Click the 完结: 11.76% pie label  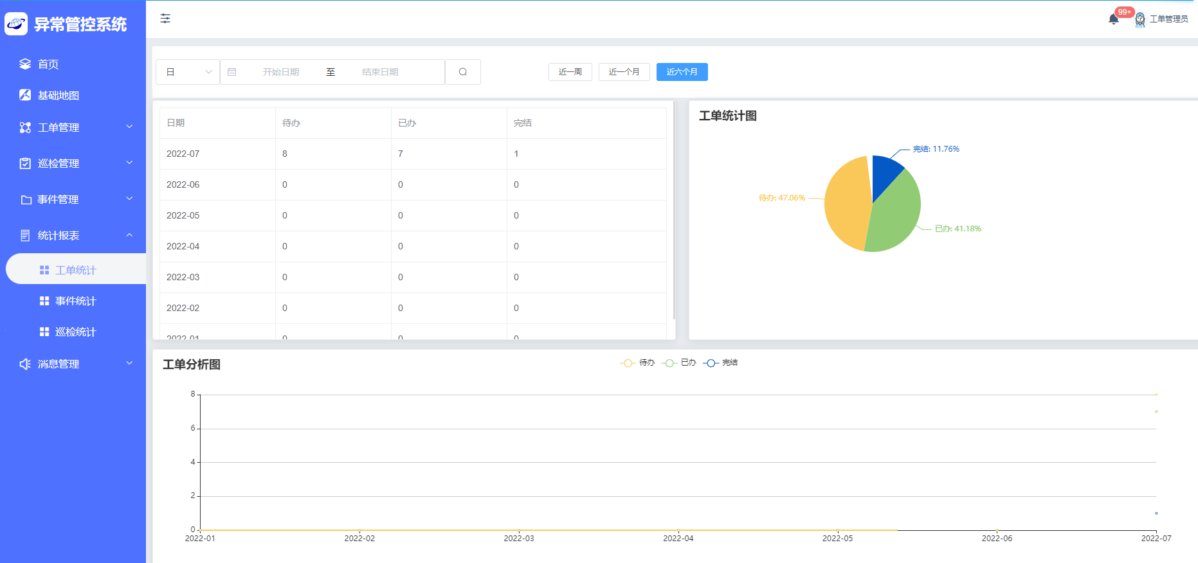(936, 149)
